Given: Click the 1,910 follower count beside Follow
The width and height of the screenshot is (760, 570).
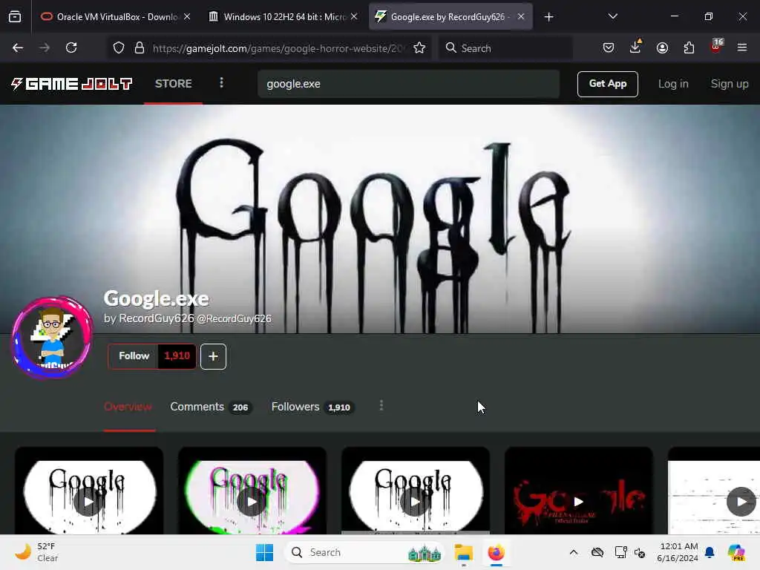Looking at the screenshot, I should coord(177,356).
